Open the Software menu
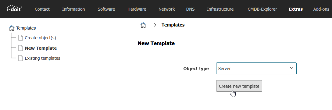332x110 pixels. point(106,9)
